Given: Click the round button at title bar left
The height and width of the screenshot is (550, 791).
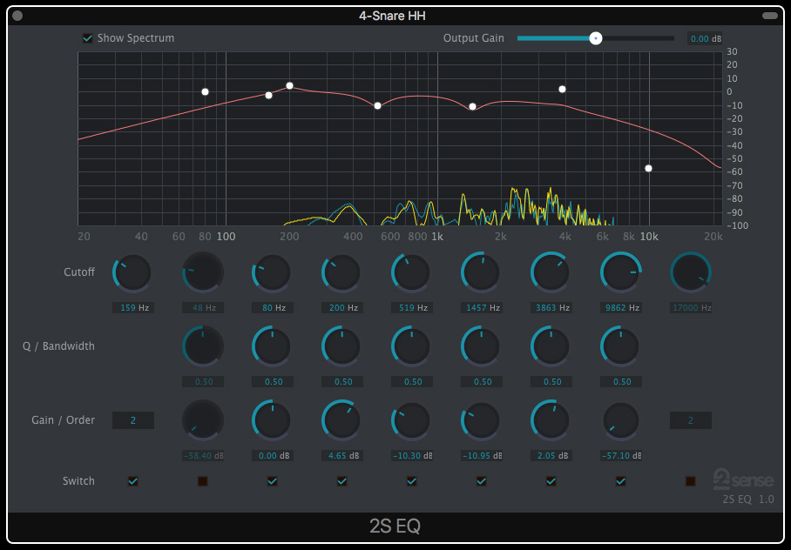Looking at the screenshot, I should [17, 16].
